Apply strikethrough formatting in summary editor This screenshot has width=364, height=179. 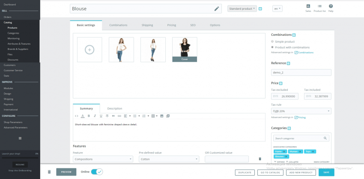coord(107,116)
